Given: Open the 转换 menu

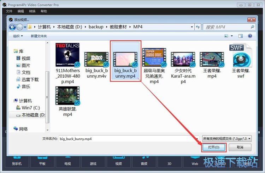Looking at the screenshot, I should 32,11.
